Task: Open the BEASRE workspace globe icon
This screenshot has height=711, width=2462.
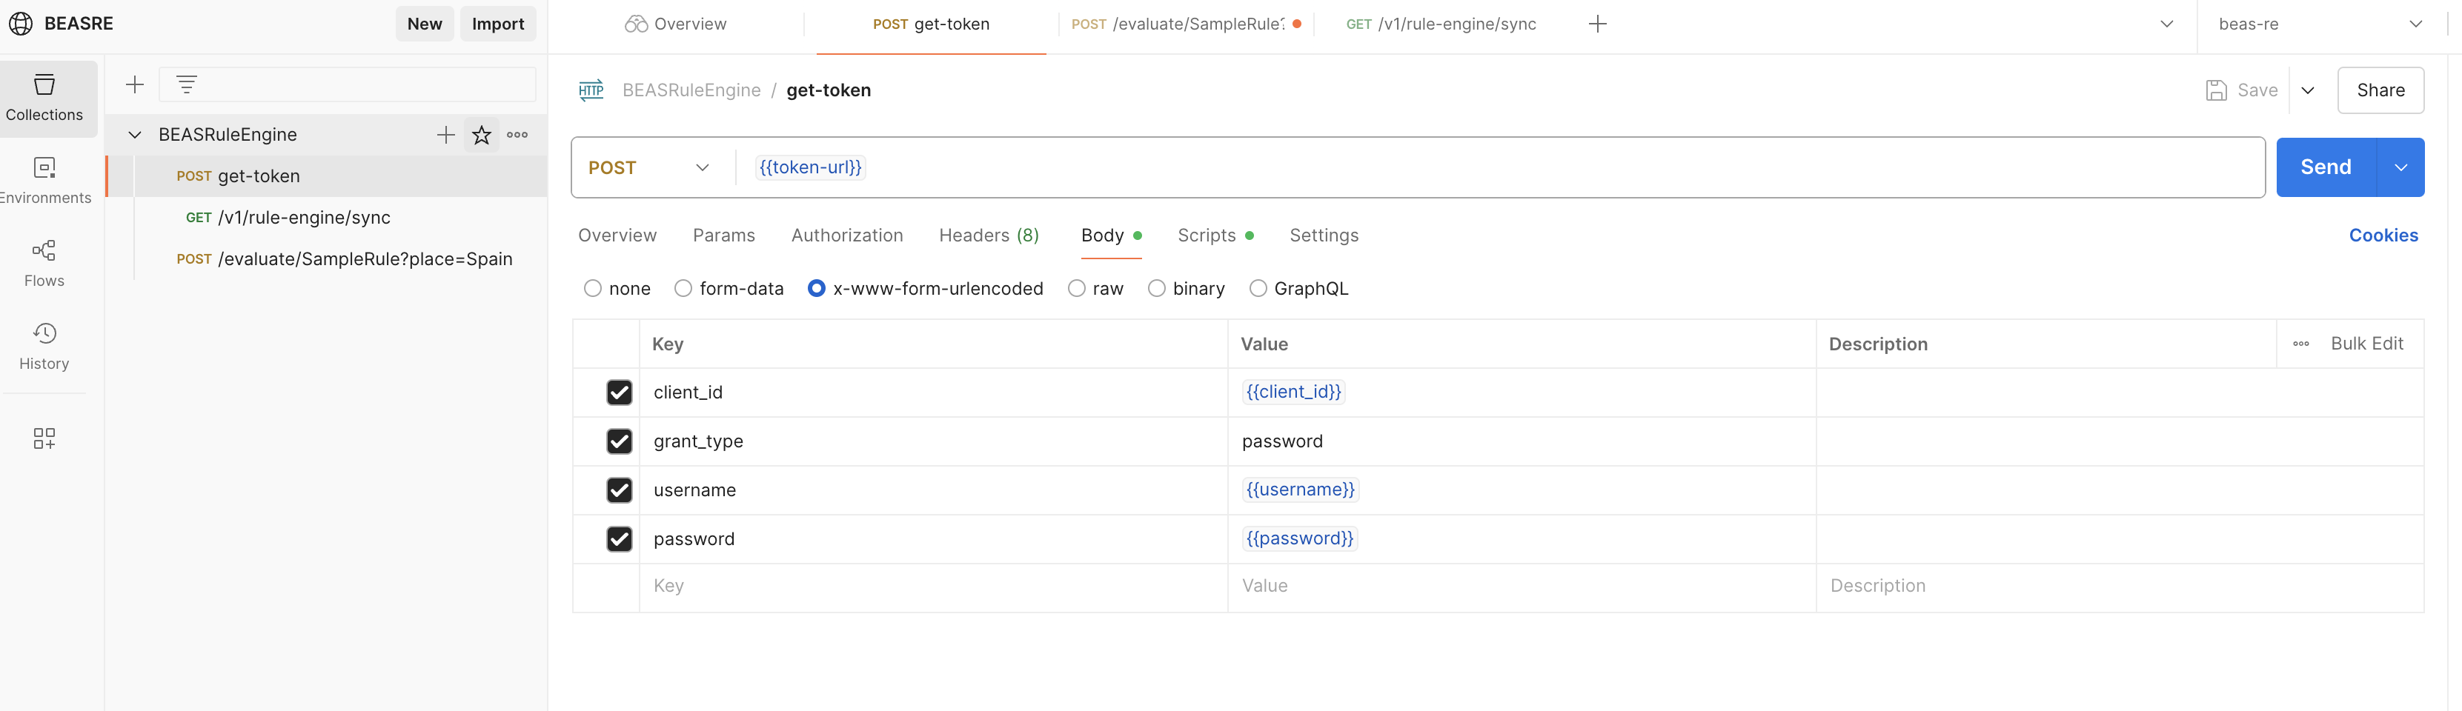Action: tap(21, 24)
